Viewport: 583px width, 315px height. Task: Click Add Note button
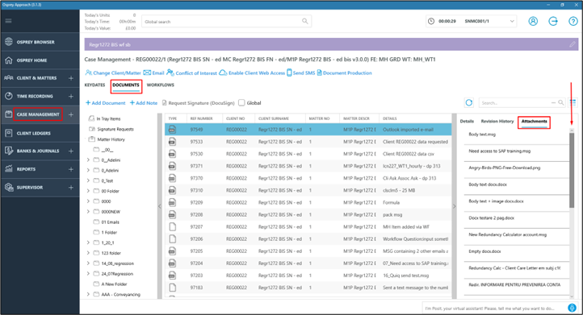(144, 103)
